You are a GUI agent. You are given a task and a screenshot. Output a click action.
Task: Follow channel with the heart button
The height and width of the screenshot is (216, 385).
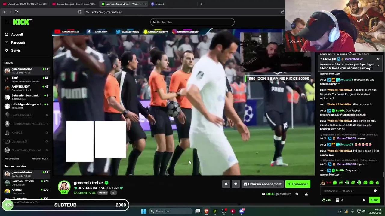(236, 184)
